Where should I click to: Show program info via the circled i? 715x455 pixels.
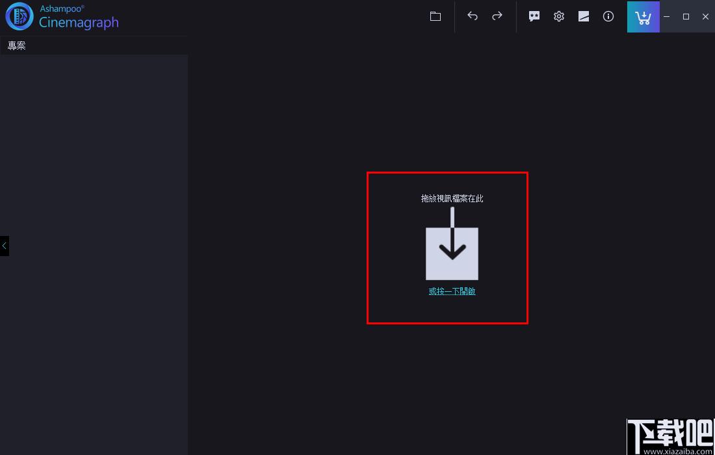pyautogui.click(x=608, y=16)
